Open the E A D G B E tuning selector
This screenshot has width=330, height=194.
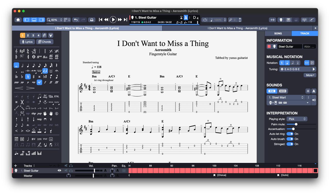tap(295, 69)
